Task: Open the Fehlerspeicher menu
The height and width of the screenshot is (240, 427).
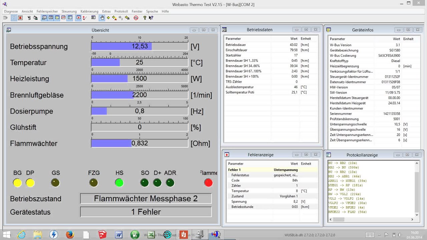Action: (x=47, y=11)
